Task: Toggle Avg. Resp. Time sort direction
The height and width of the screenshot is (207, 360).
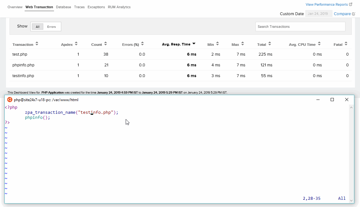Action: point(194,44)
